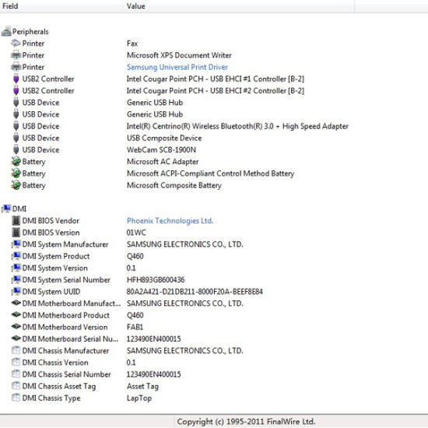The width and height of the screenshot is (428, 428).
Task: Click the FinalWire copyright status bar text
Action: (246, 422)
